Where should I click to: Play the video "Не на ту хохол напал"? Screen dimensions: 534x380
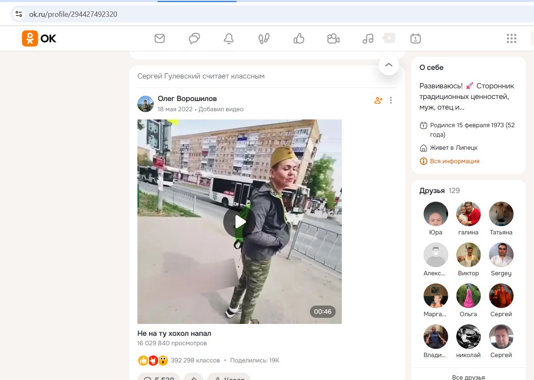(240, 222)
